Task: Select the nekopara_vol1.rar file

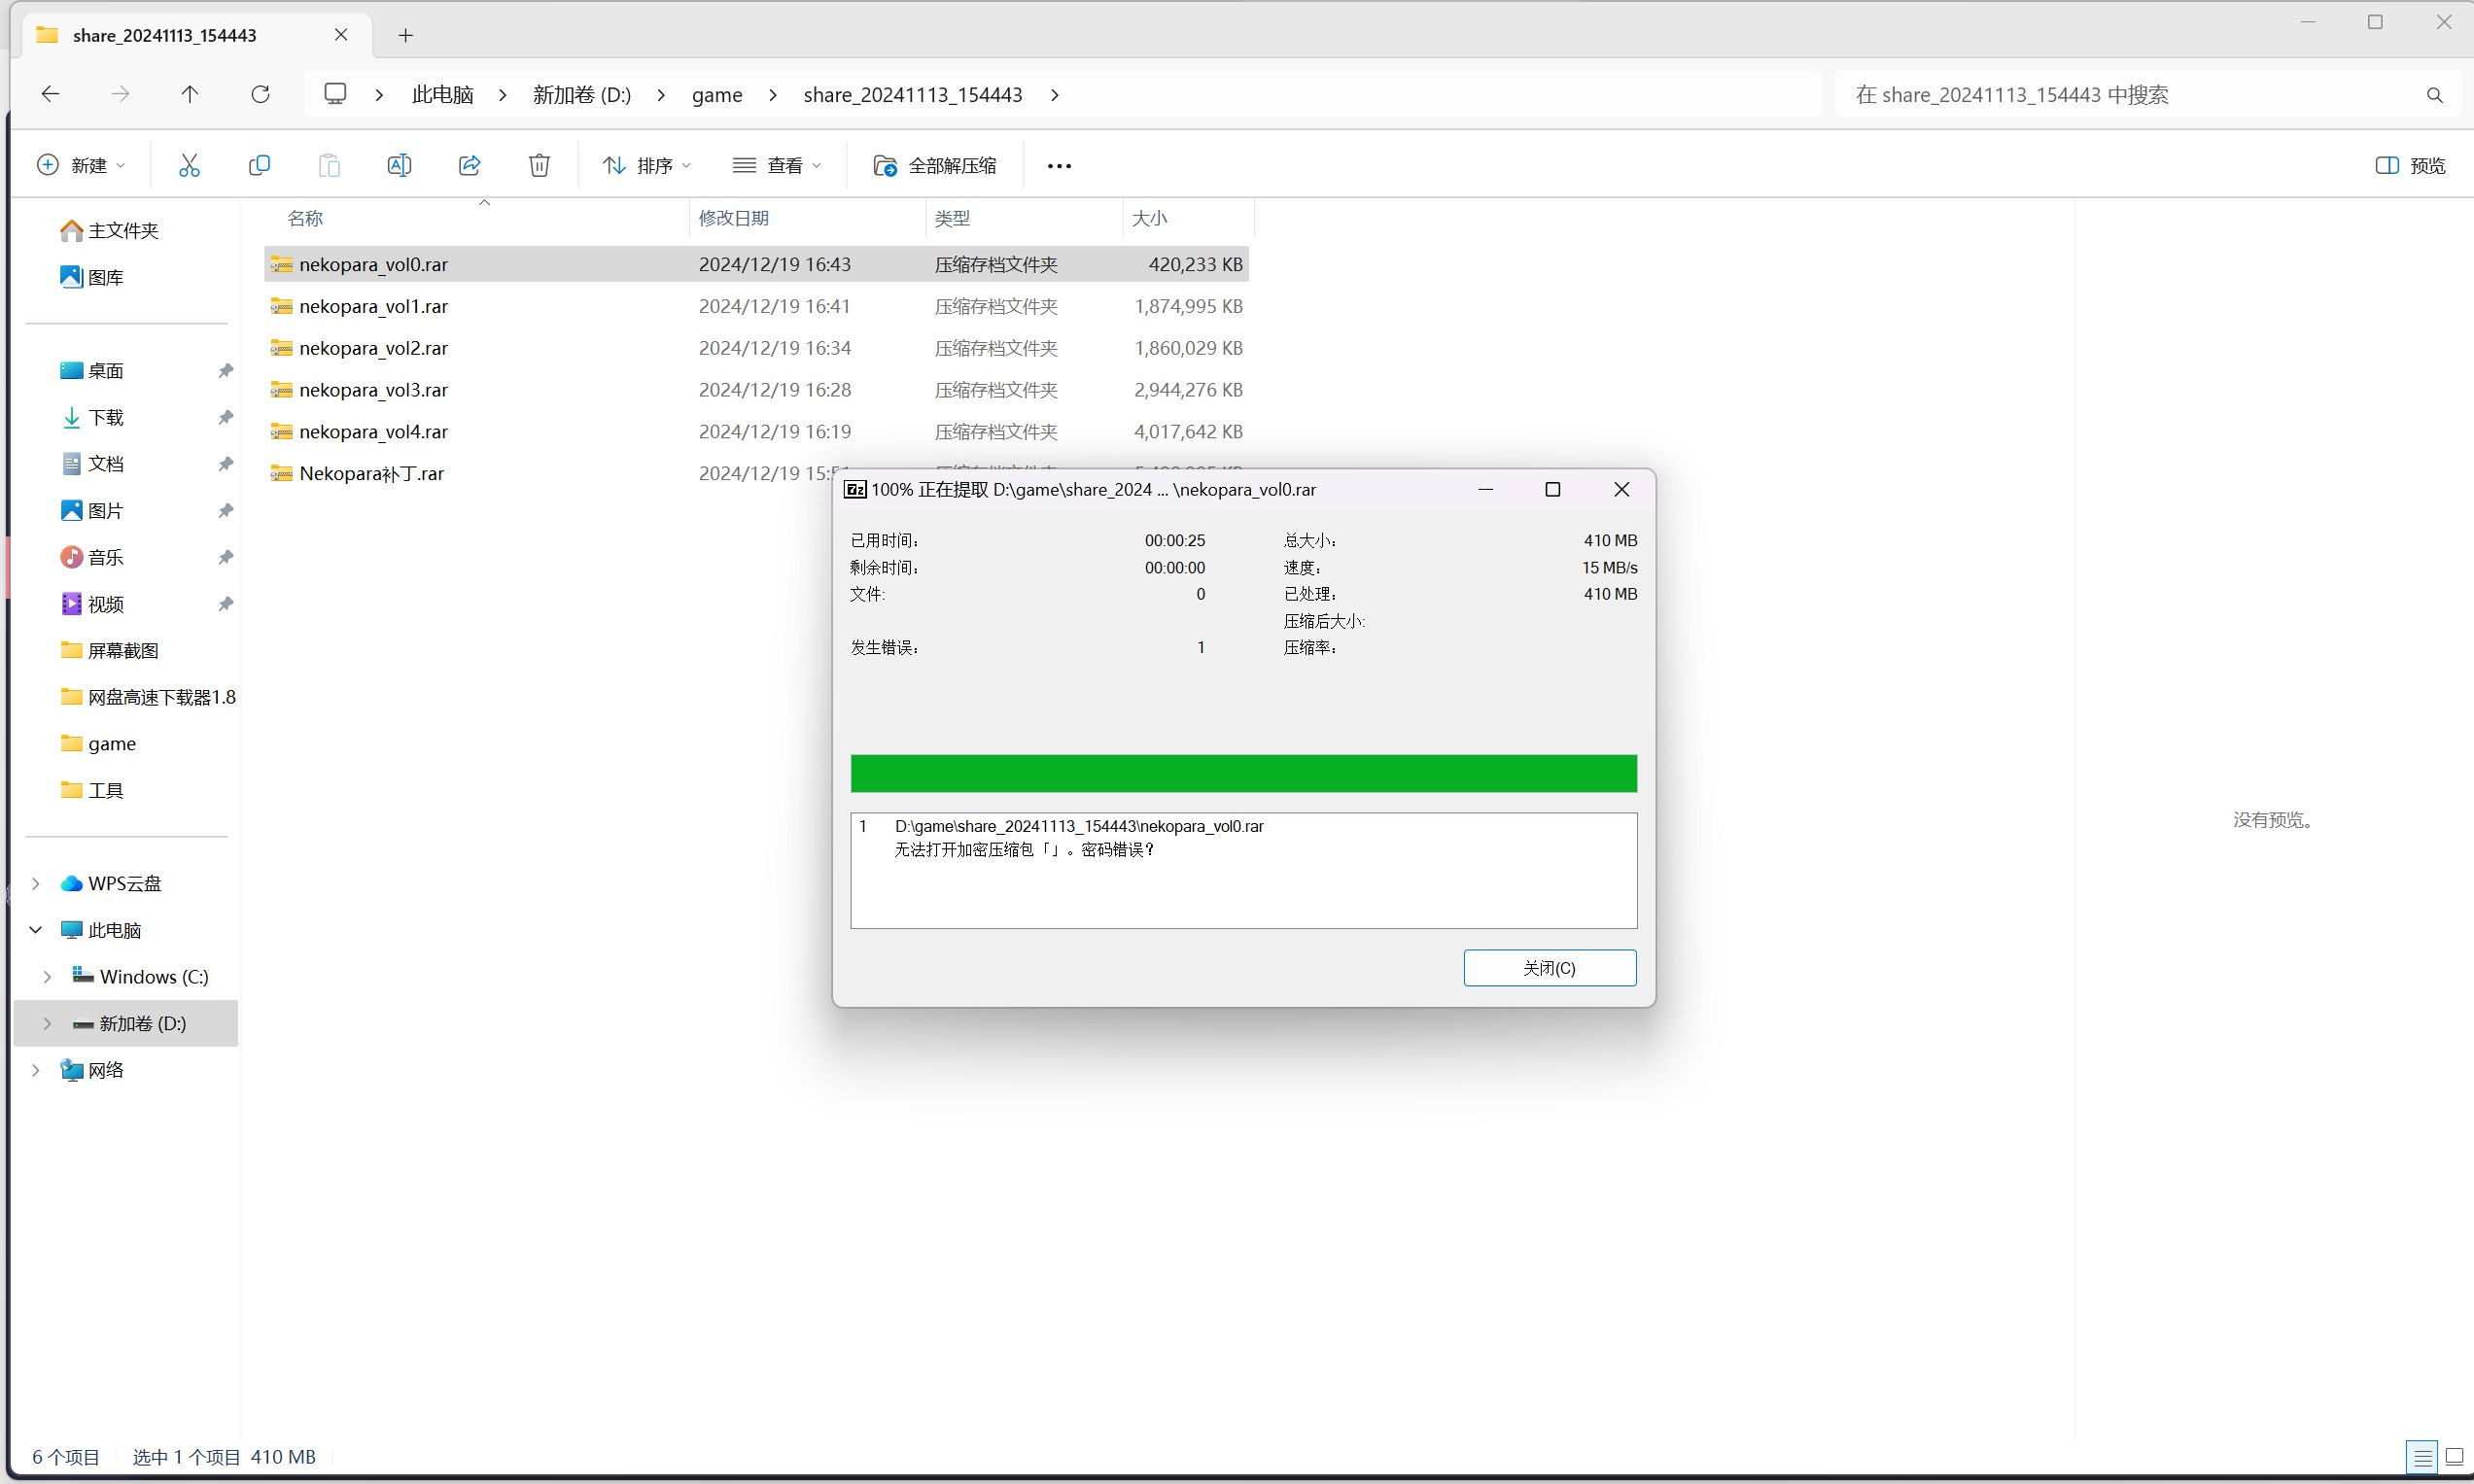Action: click(757, 307)
